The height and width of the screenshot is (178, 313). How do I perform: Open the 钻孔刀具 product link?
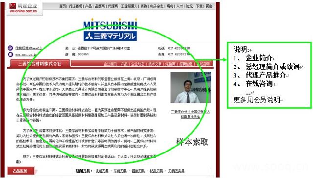click(156, 171)
